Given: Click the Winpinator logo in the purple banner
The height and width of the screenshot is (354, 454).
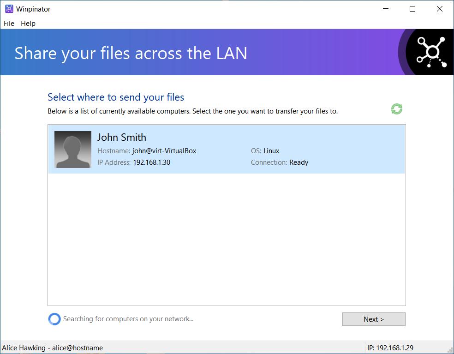Looking at the screenshot, I should tap(430, 52).
